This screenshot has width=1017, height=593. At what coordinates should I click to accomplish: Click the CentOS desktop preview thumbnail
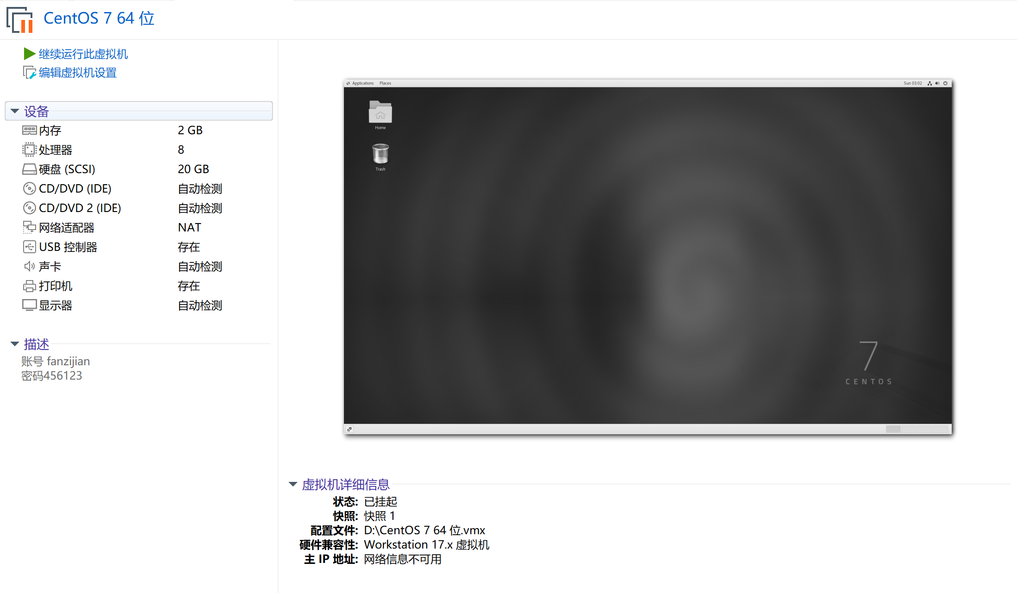pos(648,256)
